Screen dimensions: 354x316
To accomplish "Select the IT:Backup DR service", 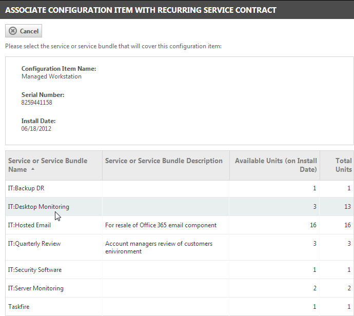I will click(x=180, y=188).
